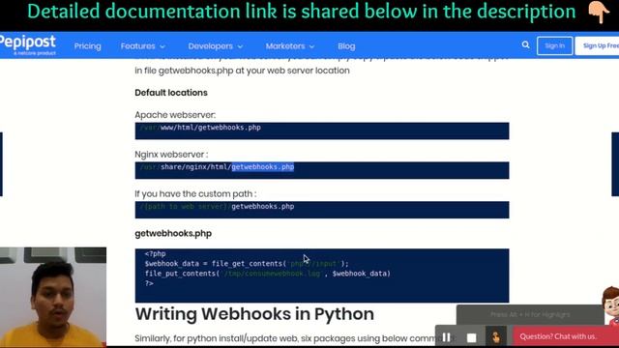
Task: Click the Default locations heading
Action: coord(171,93)
